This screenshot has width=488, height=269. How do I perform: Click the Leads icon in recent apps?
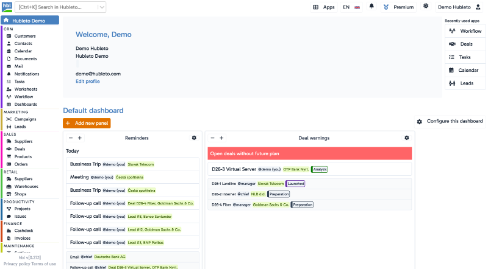coord(452,83)
